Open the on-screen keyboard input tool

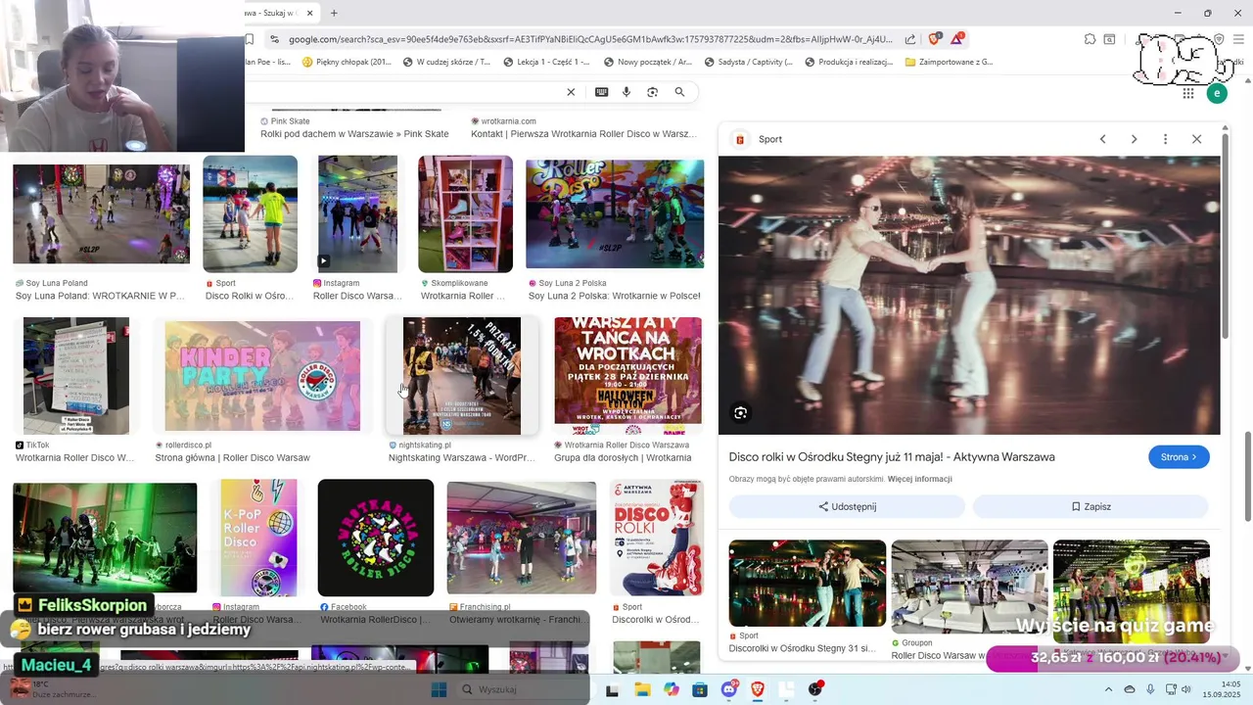click(x=601, y=92)
